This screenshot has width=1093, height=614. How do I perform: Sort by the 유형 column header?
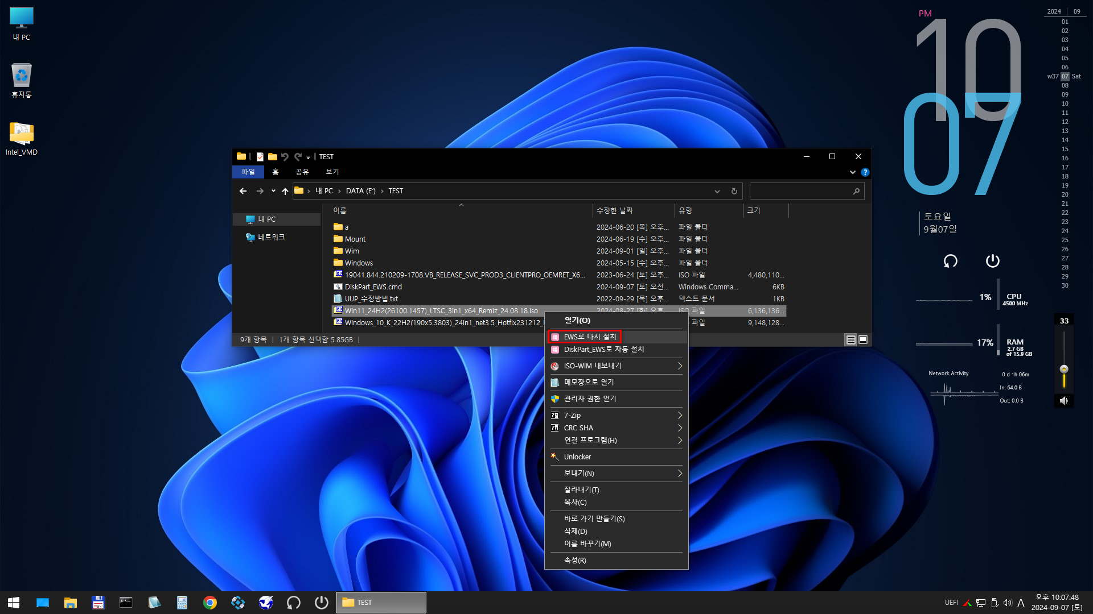pos(709,210)
